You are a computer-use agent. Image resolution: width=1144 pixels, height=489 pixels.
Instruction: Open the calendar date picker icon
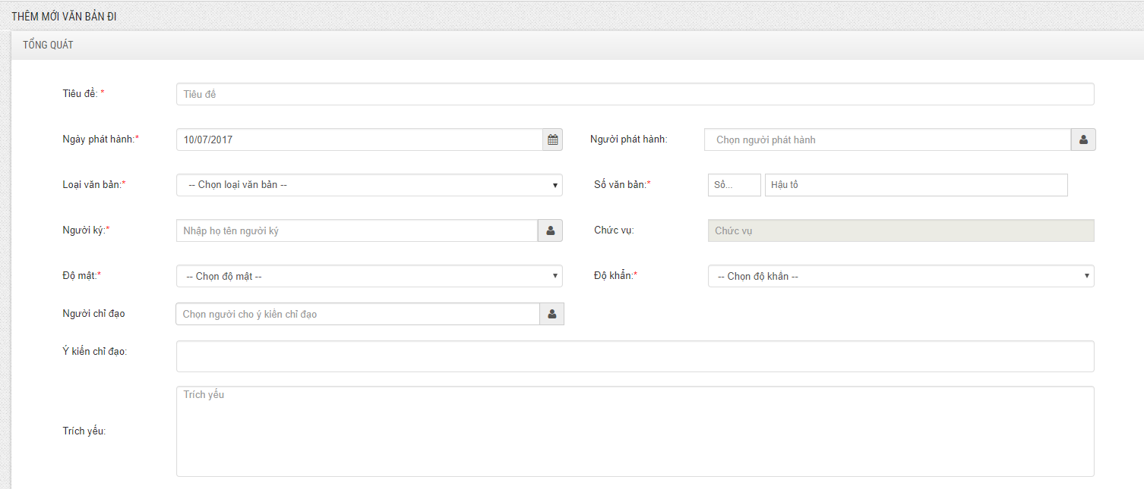click(x=552, y=139)
